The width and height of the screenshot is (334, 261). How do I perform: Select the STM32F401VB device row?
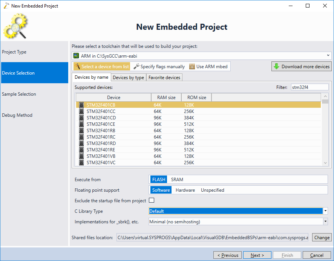coord(198,156)
